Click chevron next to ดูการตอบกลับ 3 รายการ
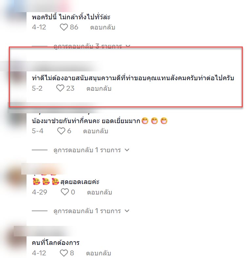249x258 pixels. click(x=128, y=46)
